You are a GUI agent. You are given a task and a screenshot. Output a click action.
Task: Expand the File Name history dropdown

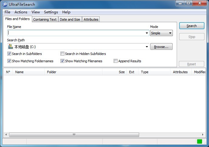click(147, 33)
